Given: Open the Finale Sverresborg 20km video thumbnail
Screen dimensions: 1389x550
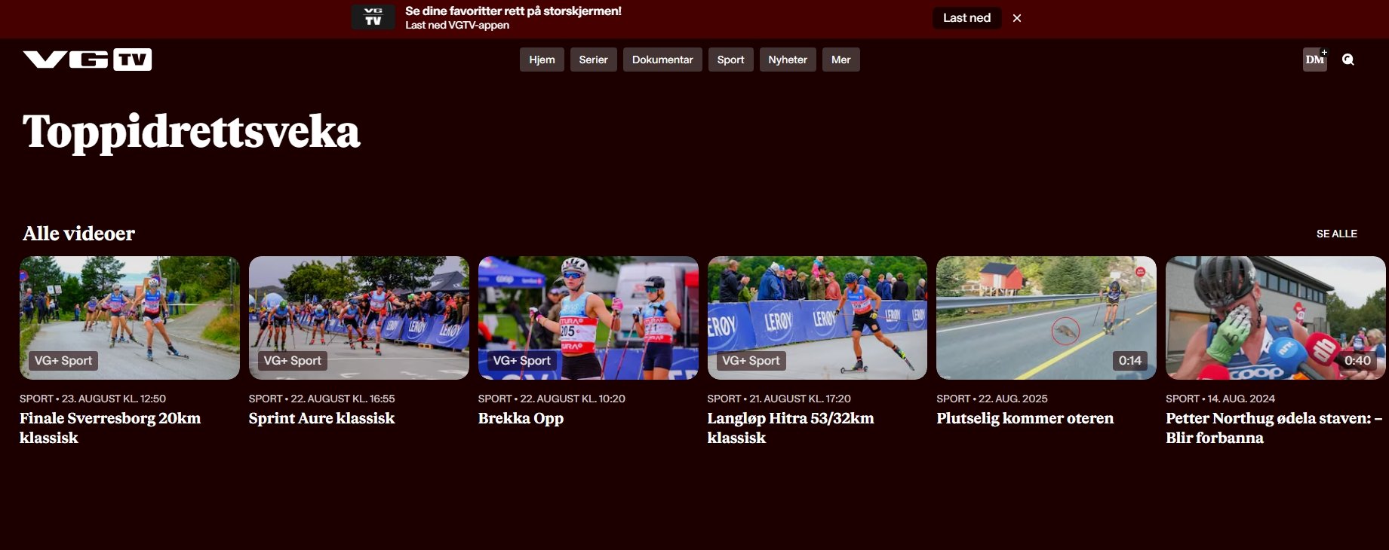Looking at the screenshot, I should click(x=130, y=318).
